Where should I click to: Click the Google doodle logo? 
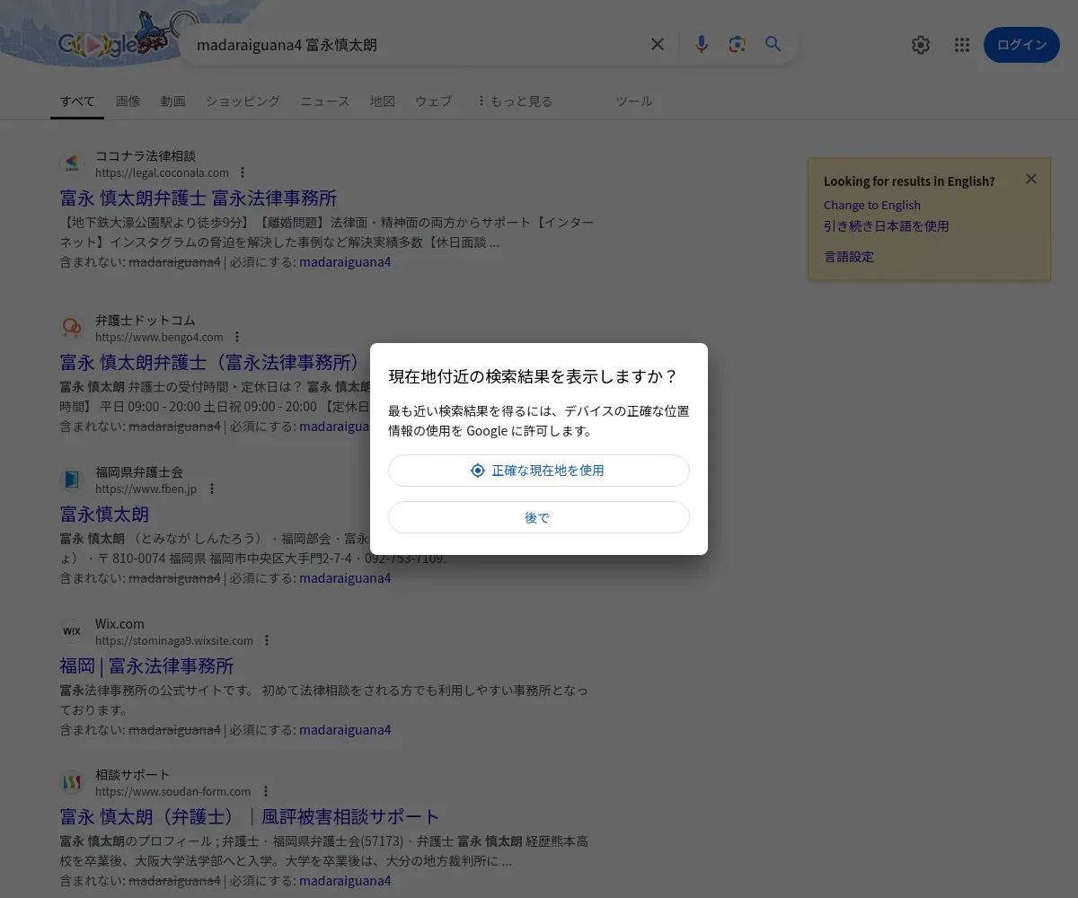126,36
